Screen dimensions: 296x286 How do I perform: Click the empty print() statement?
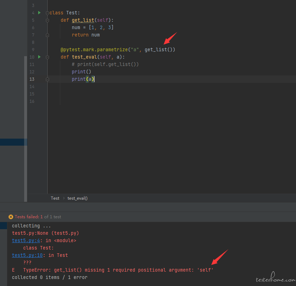[x=81, y=72]
